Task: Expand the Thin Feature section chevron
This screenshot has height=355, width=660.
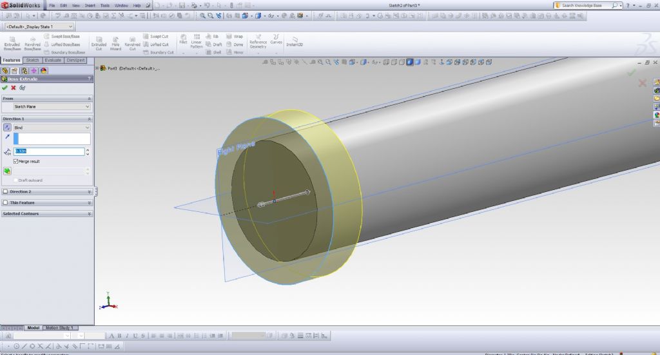Action: (89, 203)
